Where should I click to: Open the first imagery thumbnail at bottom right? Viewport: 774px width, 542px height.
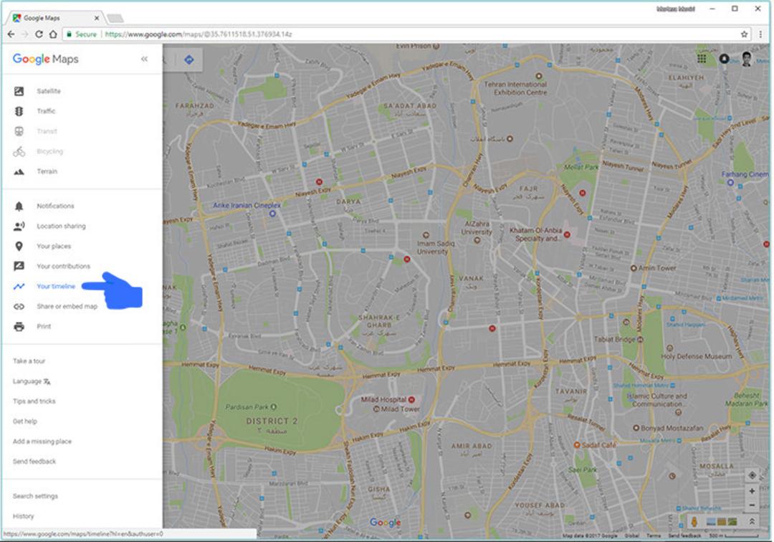click(712, 522)
